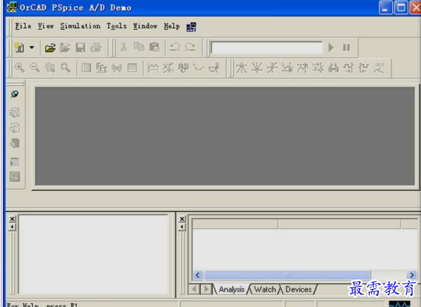This screenshot has width=421, height=307.
Task: Open the Window menu
Action: tap(145, 26)
